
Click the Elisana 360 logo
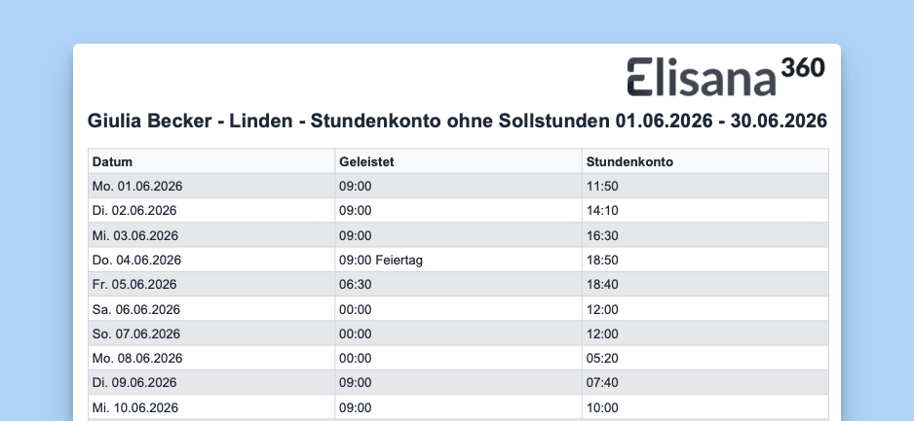point(726,77)
